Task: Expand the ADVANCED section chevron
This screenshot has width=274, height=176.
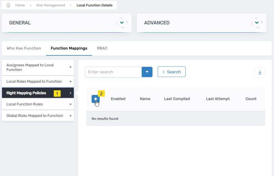Action: (257, 22)
